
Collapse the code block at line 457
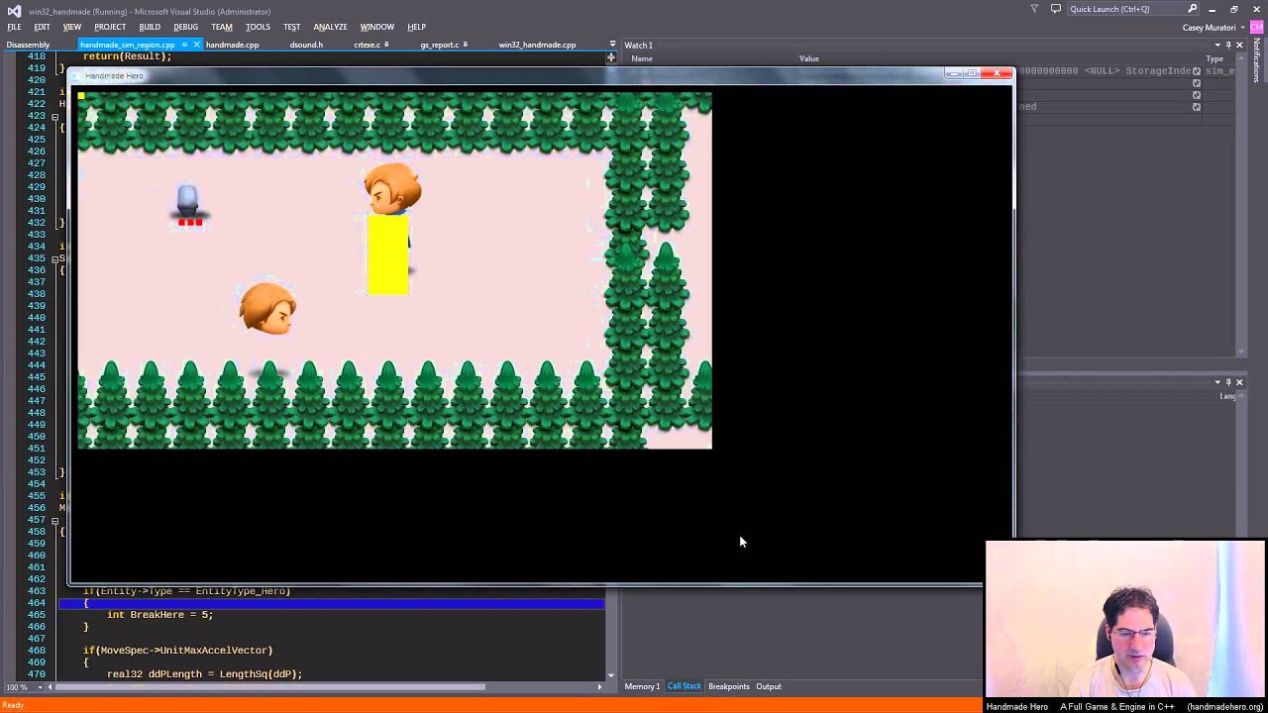point(54,520)
